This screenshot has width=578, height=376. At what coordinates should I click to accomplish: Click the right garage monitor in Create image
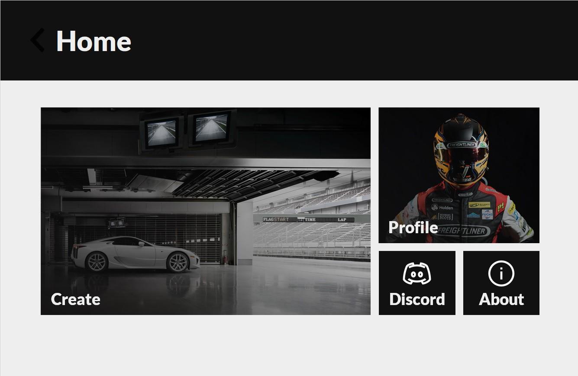212,128
